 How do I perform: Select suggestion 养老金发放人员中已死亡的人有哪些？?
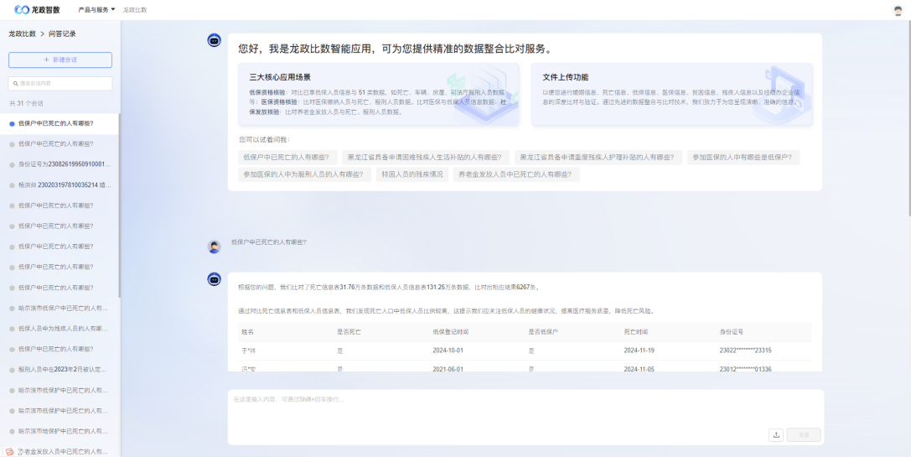point(516,174)
